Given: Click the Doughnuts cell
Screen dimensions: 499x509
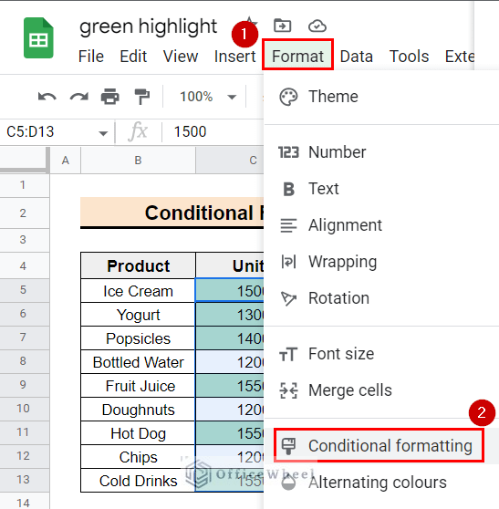Looking at the screenshot, I should tap(138, 410).
